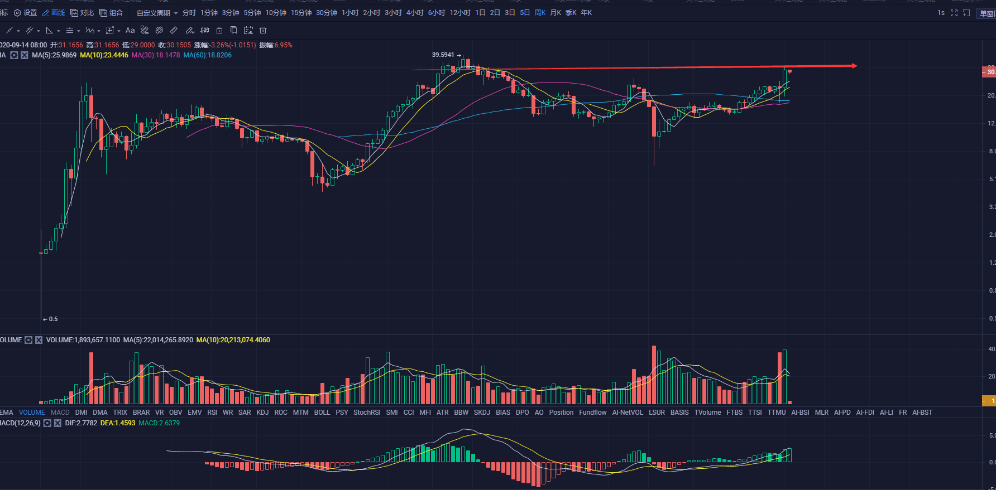Select the freehand brush drawing tool

(189, 30)
